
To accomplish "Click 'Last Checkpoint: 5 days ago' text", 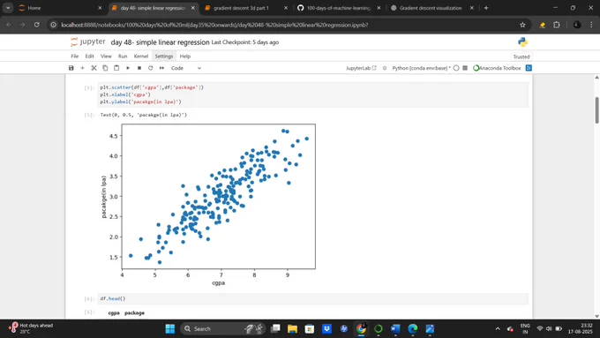I will tap(245, 42).
